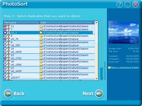Click the Oceans path of file 8
Viewport: 142px width, 106px height.
tap(66, 36)
